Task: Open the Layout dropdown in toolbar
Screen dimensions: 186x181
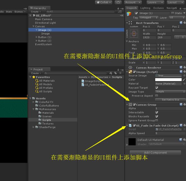Action: [175, 3]
